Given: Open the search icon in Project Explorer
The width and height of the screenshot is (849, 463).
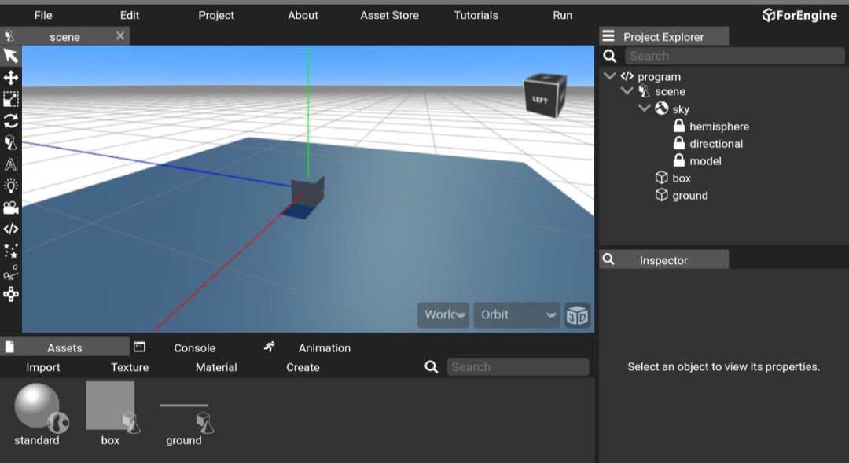Looking at the screenshot, I should [x=609, y=56].
